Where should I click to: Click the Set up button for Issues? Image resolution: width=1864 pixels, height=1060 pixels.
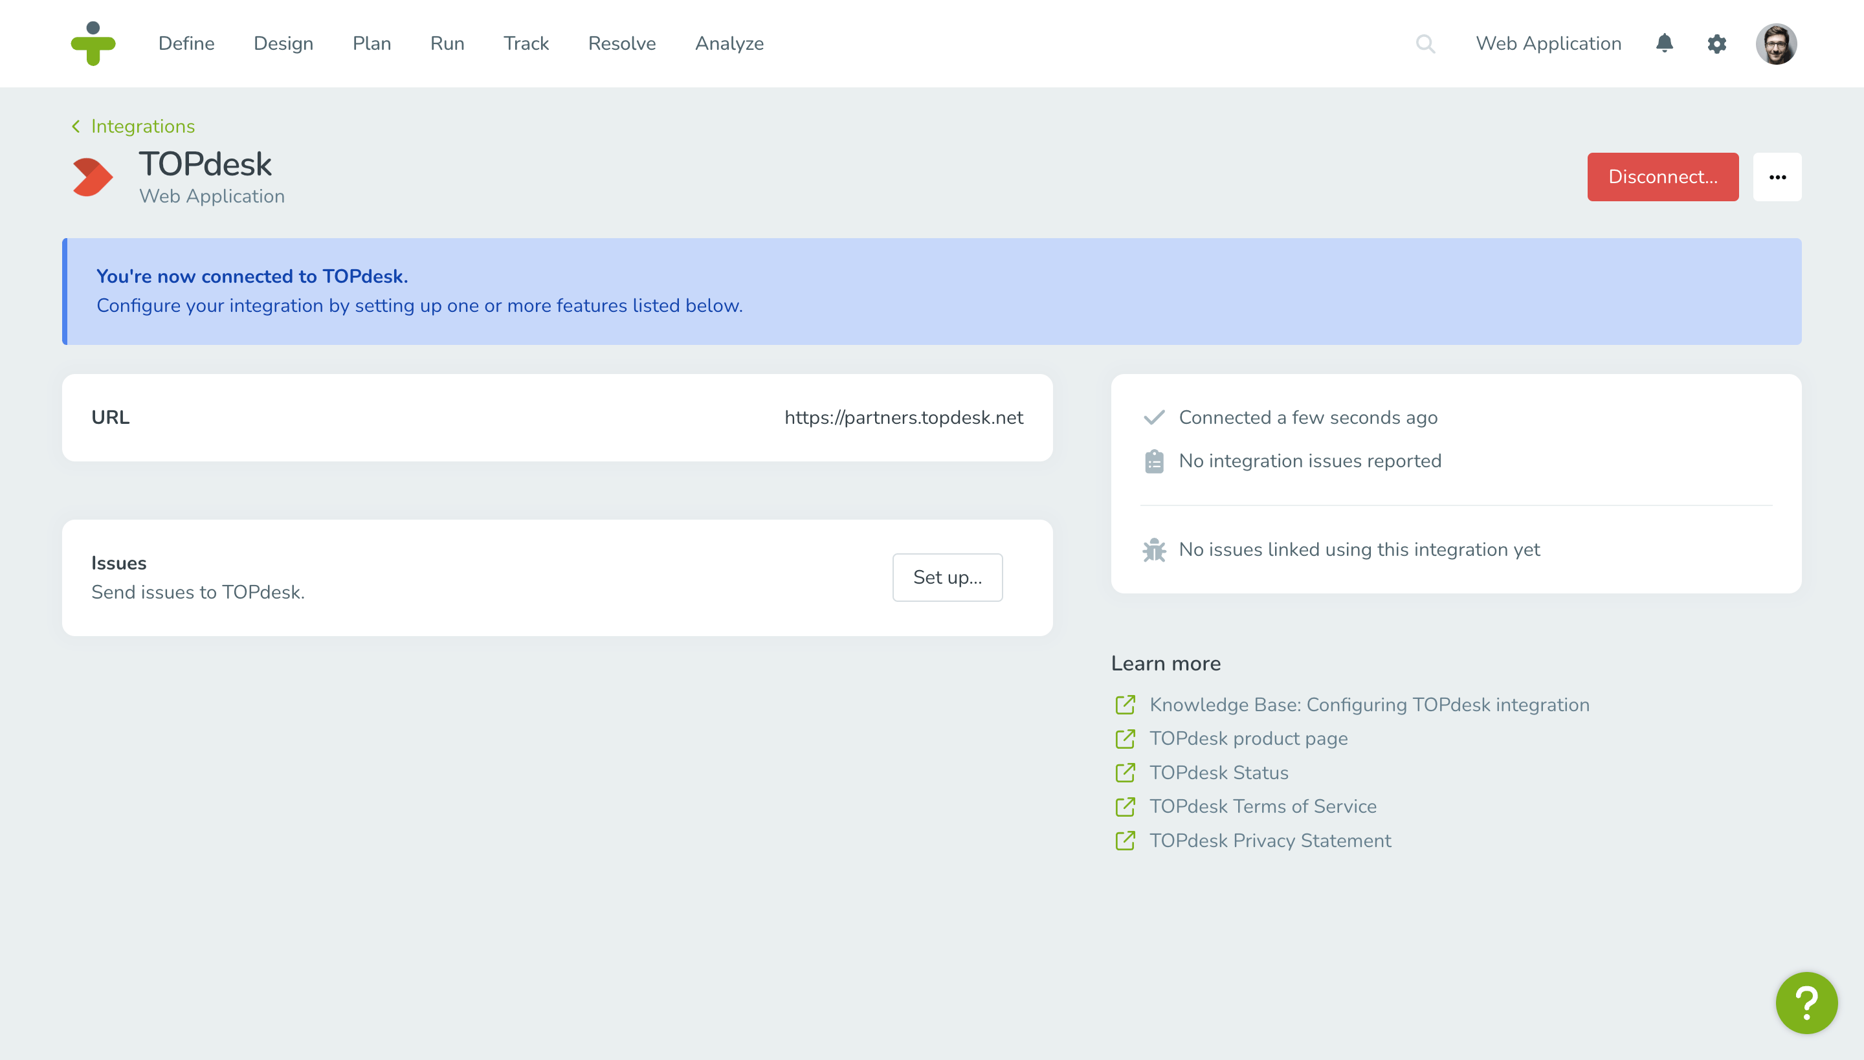(x=948, y=577)
